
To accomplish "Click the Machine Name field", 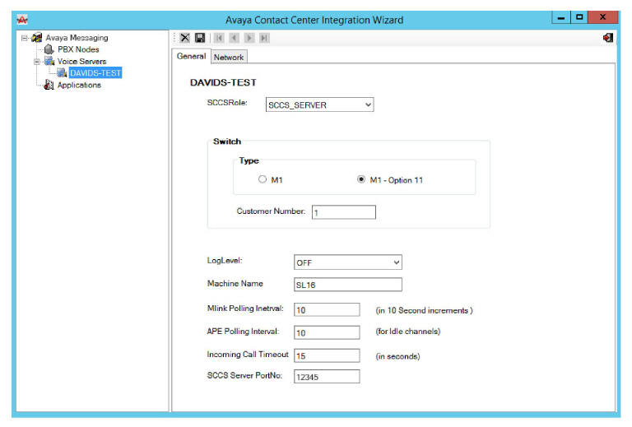I will 347,285.
